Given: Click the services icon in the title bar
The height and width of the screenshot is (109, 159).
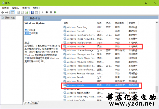Looking at the screenshot, I should 3,3.
